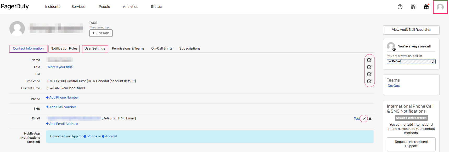The width and height of the screenshot is (449, 152).
Task: Edit the Bio field pencil icon
Action: [x=369, y=74]
